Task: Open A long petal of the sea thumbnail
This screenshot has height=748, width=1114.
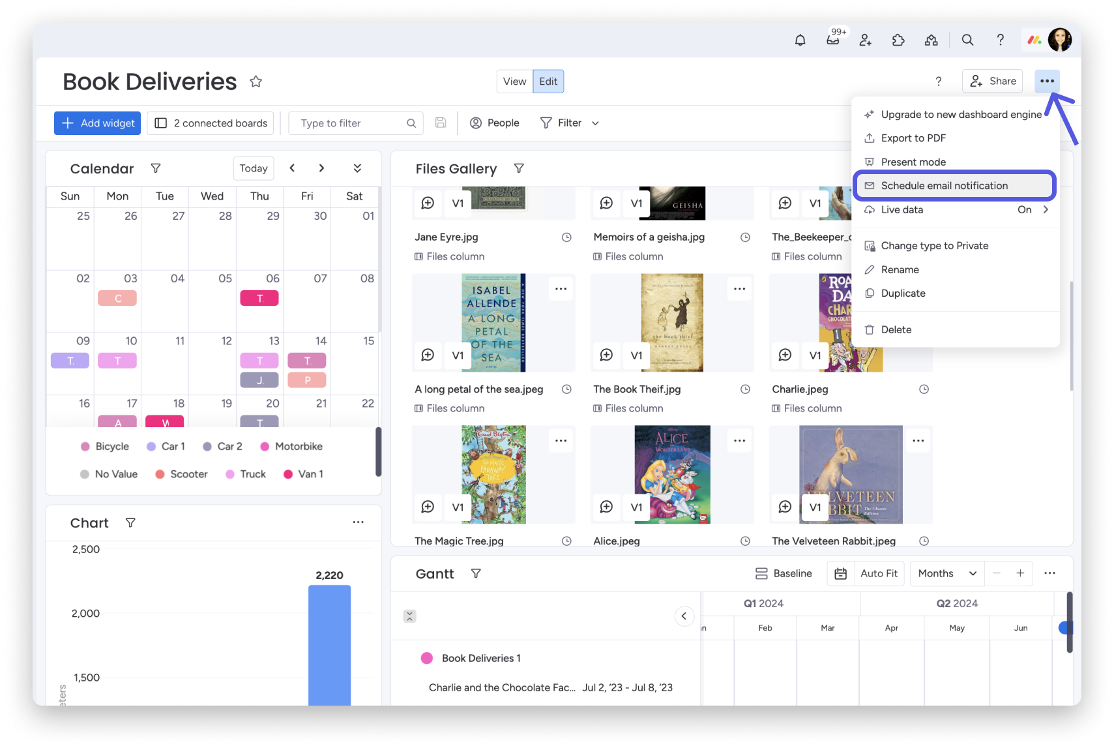Action: (493, 322)
